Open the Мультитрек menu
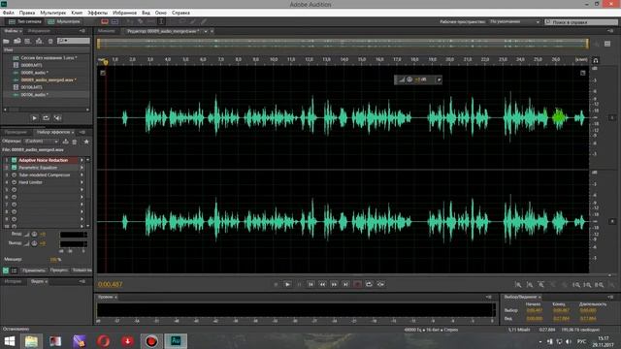The width and height of the screenshot is (621, 349). pos(52,13)
